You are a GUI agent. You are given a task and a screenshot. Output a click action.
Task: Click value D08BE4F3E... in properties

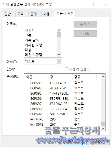point(60,83)
